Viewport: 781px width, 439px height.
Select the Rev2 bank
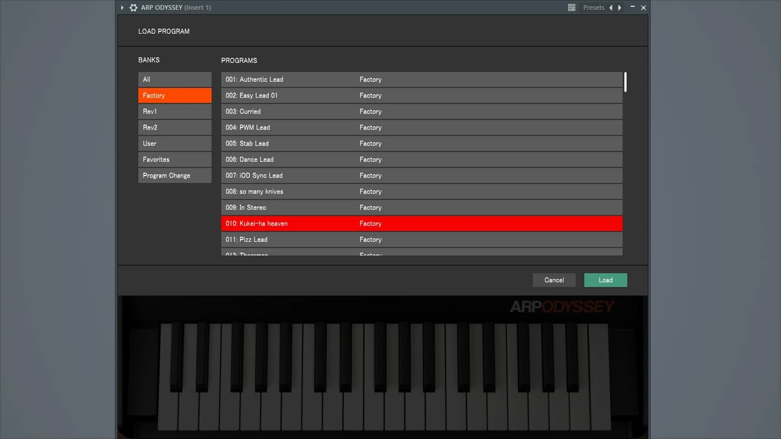[x=175, y=127]
